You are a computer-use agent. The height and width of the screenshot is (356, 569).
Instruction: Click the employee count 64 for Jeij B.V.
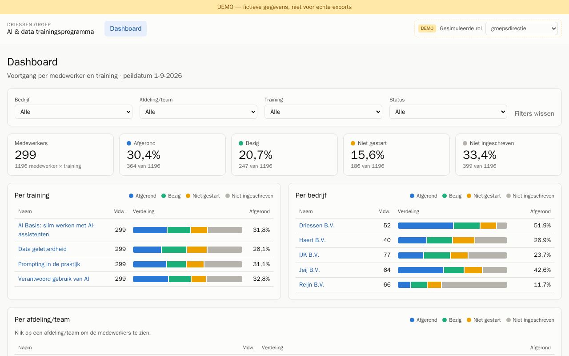tap(387, 270)
